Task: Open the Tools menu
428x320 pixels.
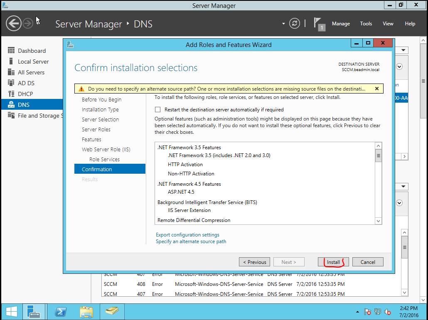Action: click(x=366, y=24)
